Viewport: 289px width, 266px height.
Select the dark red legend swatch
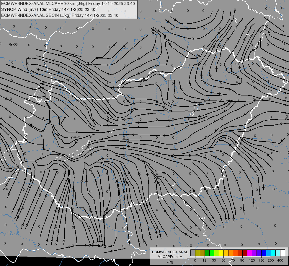(245, 253)
